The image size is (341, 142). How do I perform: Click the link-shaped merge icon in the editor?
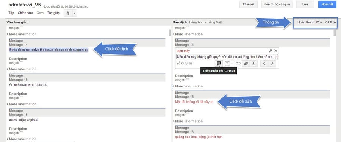click(238, 64)
